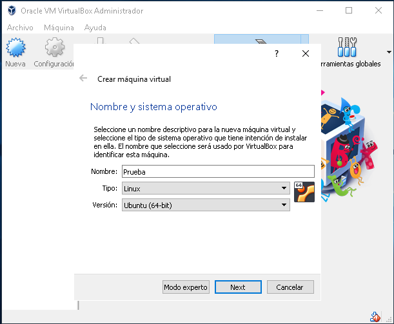Image resolution: width=394 pixels, height=324 pixels.
Task: Click the Next button
Action: pyautogui.click(x=238, y=287)
